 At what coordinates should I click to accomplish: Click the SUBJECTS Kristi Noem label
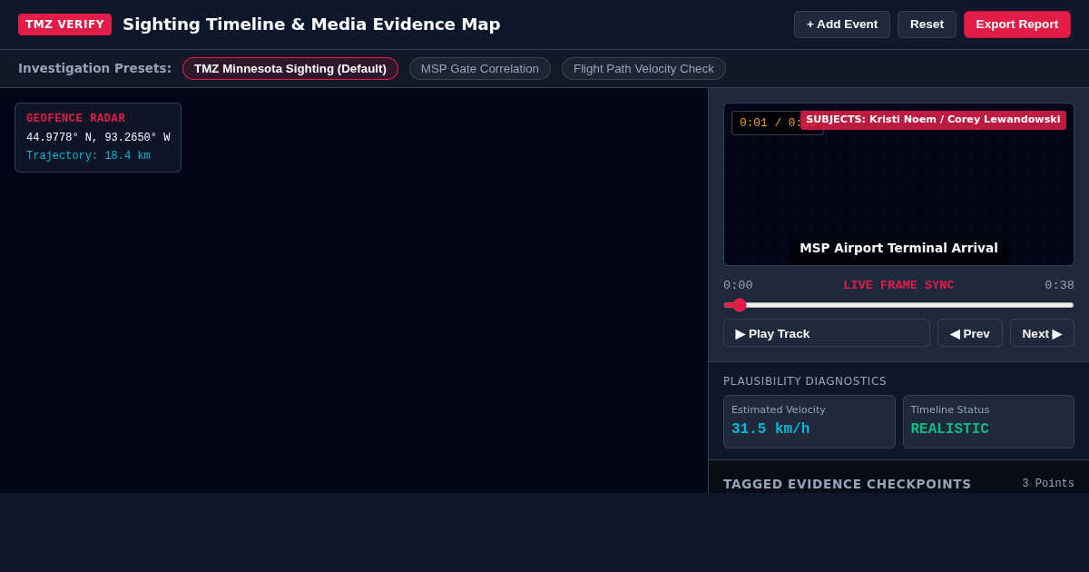[x=933, y=120]
